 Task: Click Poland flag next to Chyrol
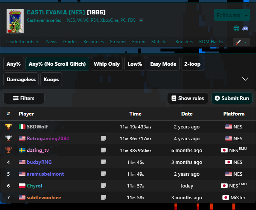pos(22,186)
